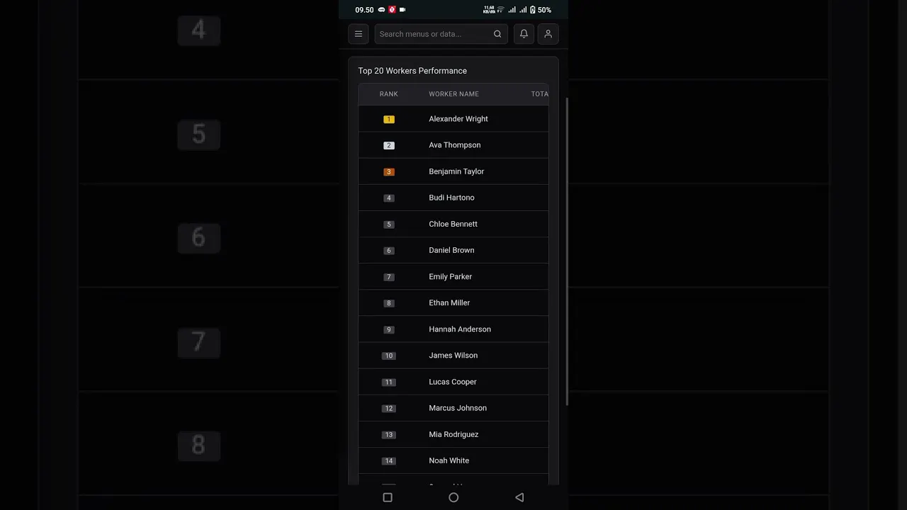Viewport: 907px width, 510px height.
Task: Click the bronze rank 3 badge
Action: [x=388, y=171]
